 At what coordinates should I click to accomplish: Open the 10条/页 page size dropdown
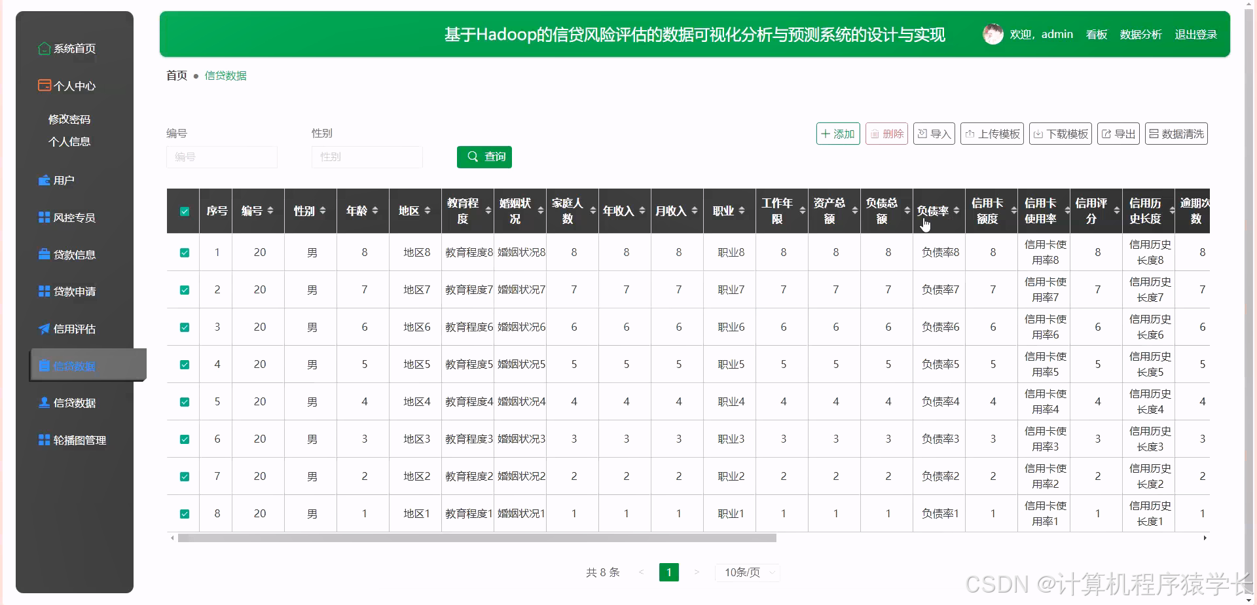pyautogui.click(x=746, y=572)
